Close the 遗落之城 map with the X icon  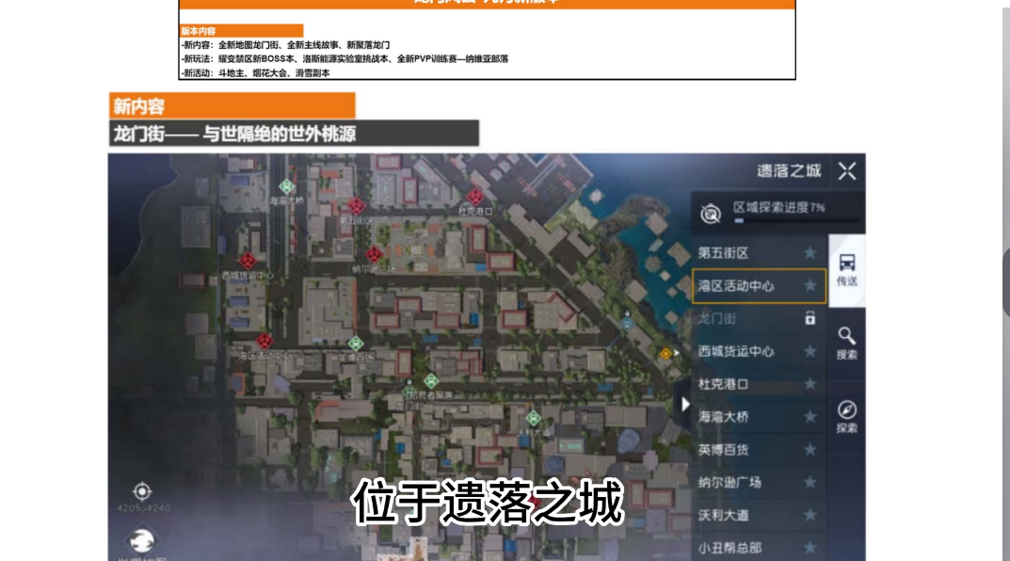pyautogui.click(x=847, y=171)
